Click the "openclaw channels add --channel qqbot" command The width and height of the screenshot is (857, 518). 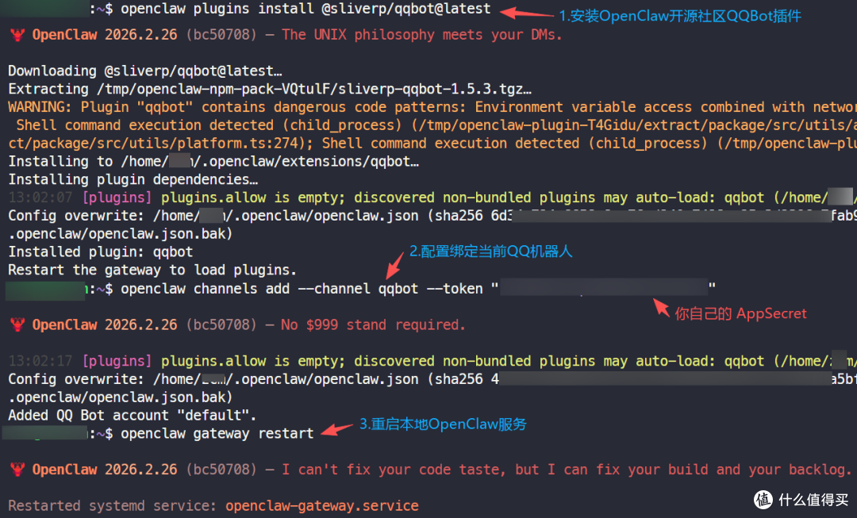(x=270, y=289)
